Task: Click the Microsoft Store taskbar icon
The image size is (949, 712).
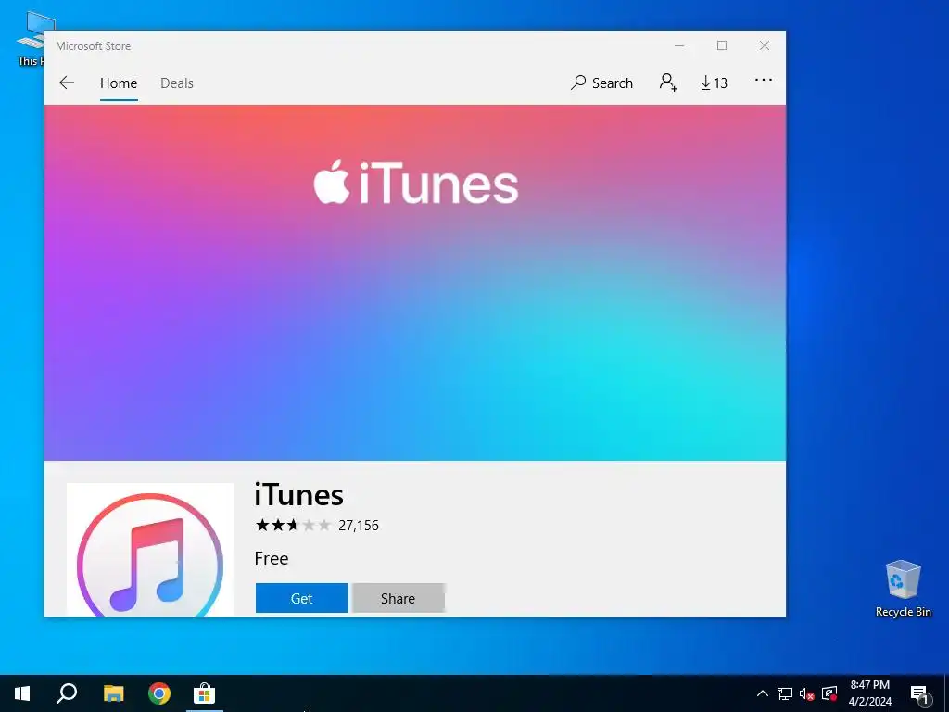Action: 205,693
